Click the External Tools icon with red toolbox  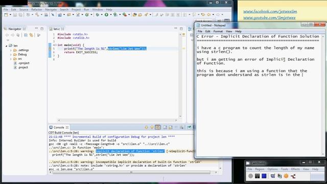click(125, 15)
